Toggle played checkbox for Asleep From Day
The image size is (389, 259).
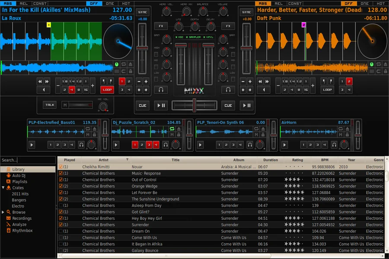tap(61, 205)
